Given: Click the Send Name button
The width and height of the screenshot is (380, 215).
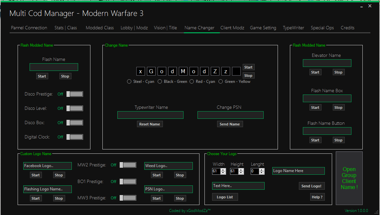Looking at the screenshot, I should 230,124.
